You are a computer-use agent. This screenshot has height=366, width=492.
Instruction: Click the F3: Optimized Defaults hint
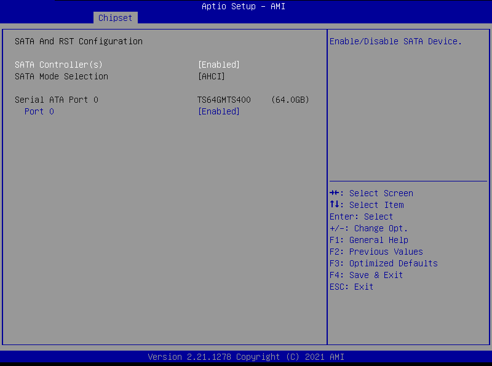click(384, 263)
